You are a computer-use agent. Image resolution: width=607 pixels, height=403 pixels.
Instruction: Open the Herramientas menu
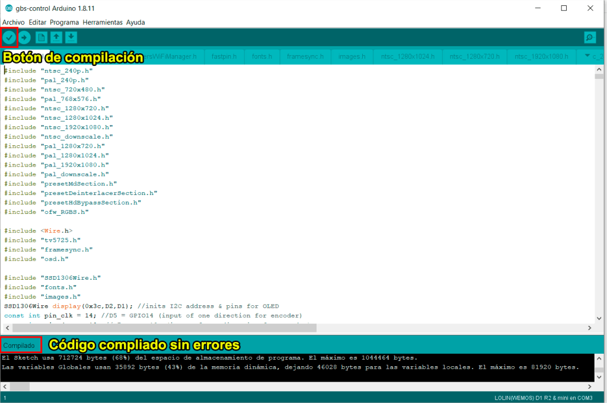click(x=103, y=23)
